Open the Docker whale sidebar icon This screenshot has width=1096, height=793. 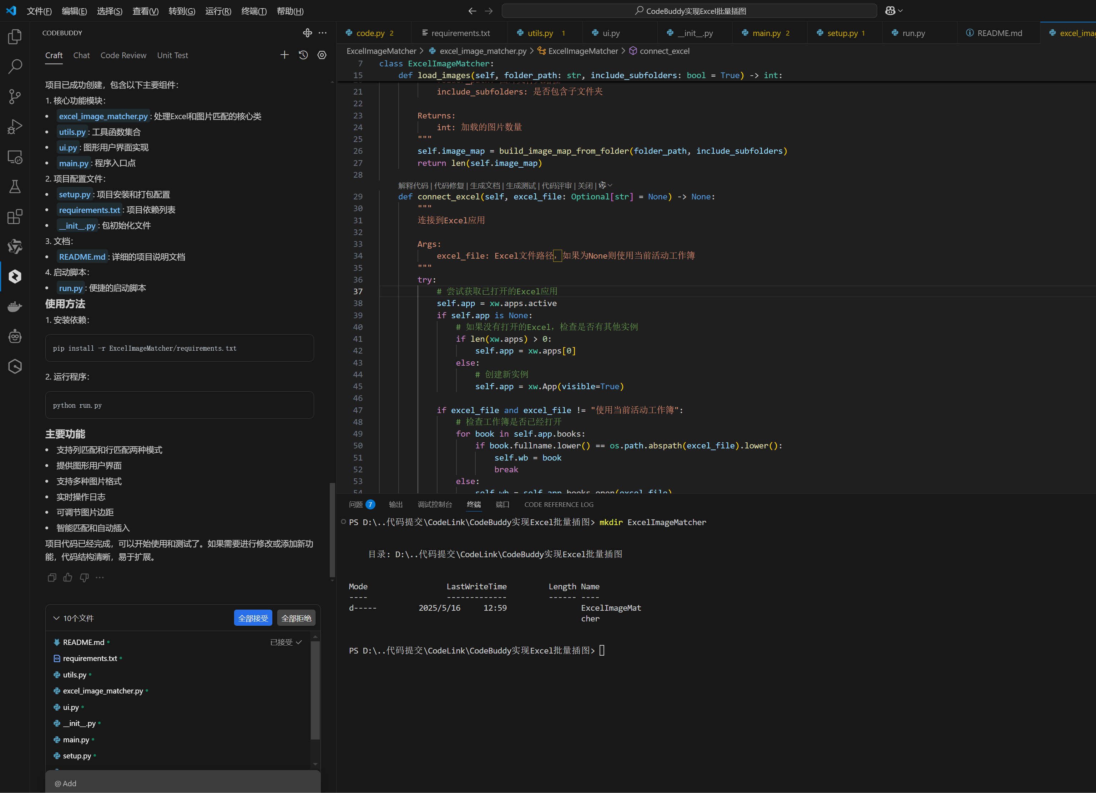(x=15, y=307)
